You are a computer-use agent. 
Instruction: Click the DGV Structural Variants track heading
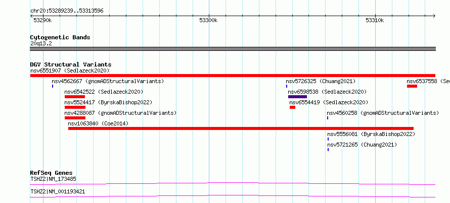click(x=71, y=64)
